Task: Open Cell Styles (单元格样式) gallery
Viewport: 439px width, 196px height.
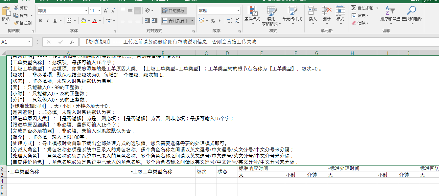Action: point(292,15)
